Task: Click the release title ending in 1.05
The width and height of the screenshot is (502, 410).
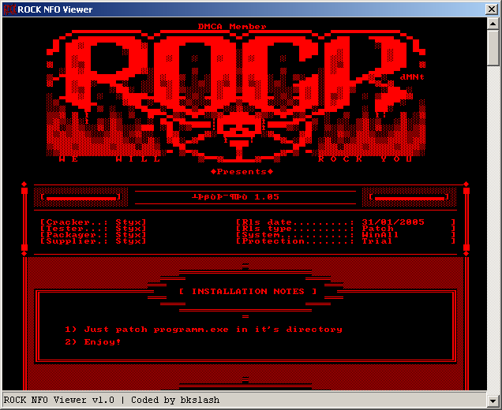Action: coord(237,196)
